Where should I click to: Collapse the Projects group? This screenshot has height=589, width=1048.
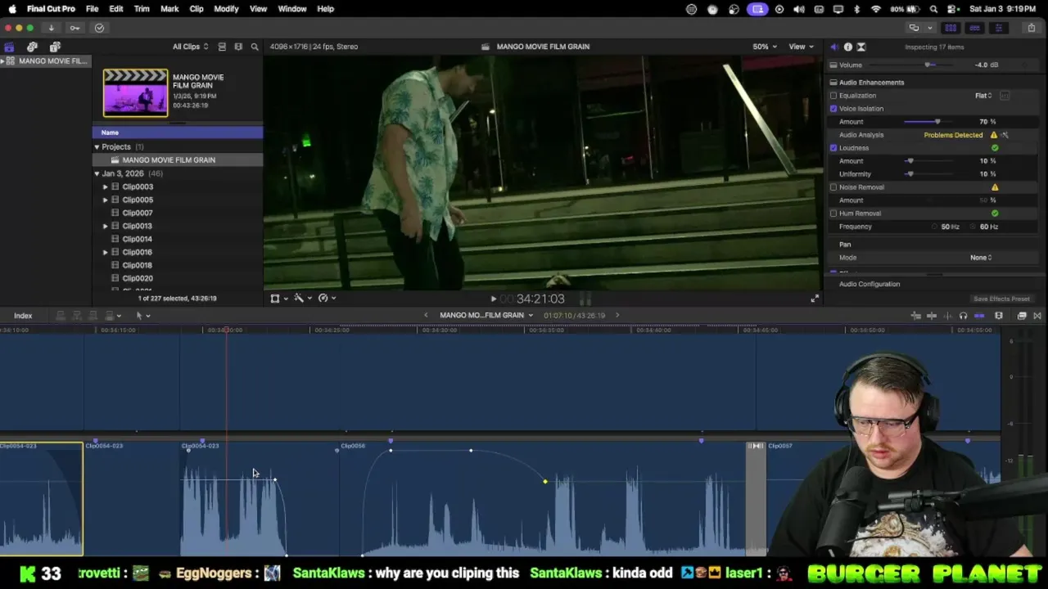[97, 147]
